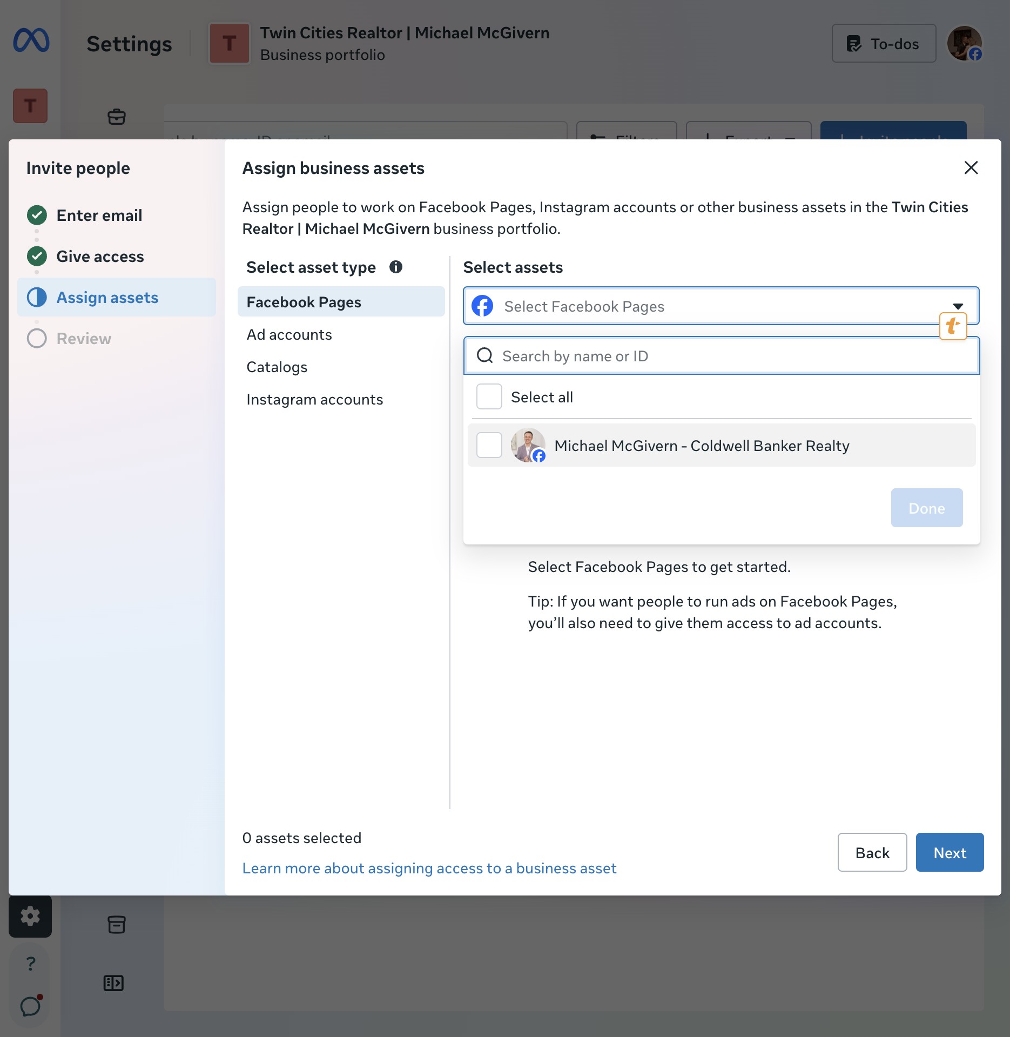Click the Back button
Screen dimensions: 1010x1037
tap(872, 852)
